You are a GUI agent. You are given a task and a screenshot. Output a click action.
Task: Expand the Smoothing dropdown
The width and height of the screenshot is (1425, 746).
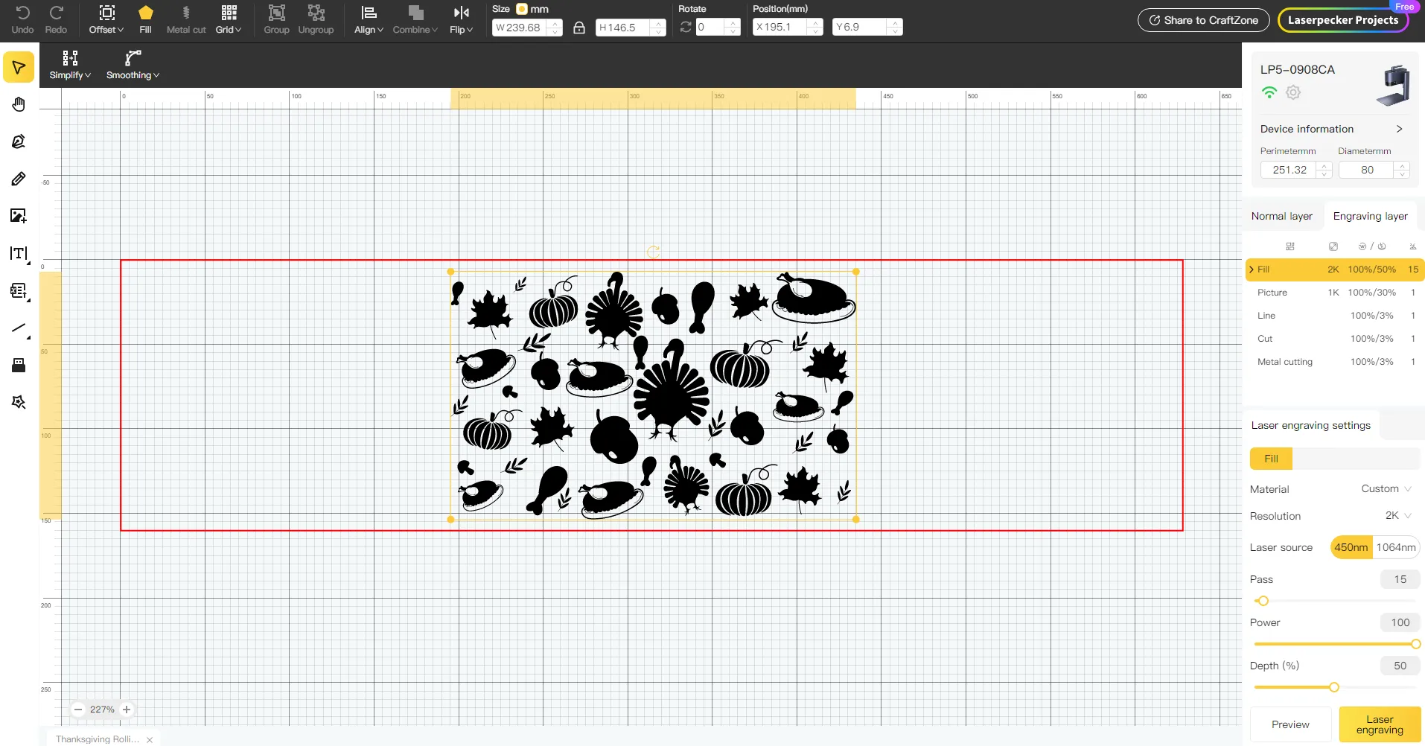click(x=133, y=66)
